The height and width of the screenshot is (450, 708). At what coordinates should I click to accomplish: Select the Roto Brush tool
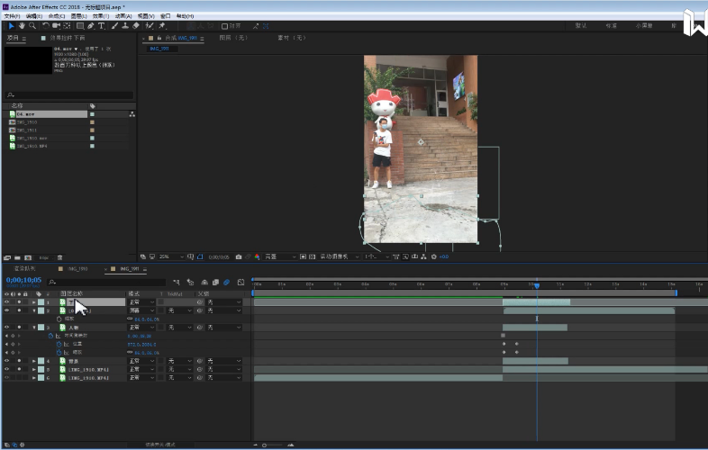point(150,26)
